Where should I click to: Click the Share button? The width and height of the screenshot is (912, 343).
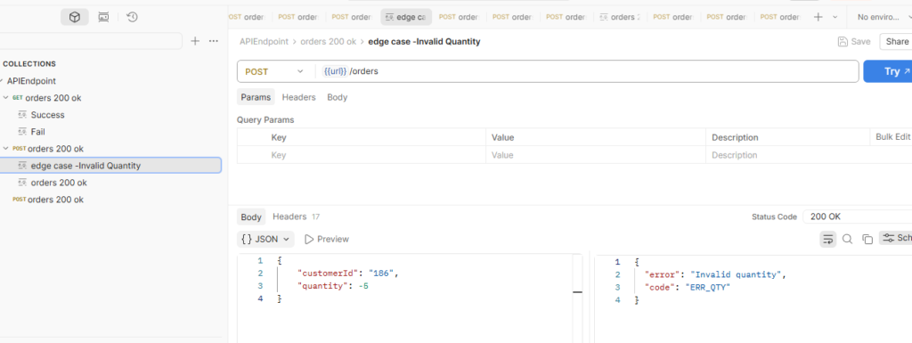point(896,41)
